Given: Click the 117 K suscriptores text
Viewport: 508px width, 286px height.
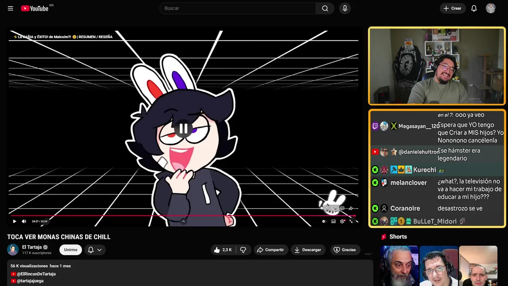Looking at the screenshot, I should (37, 253).
